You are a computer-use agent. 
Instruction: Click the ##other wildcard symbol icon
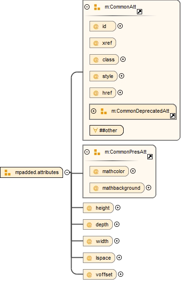pyautogui.click(x=95, y=130)
